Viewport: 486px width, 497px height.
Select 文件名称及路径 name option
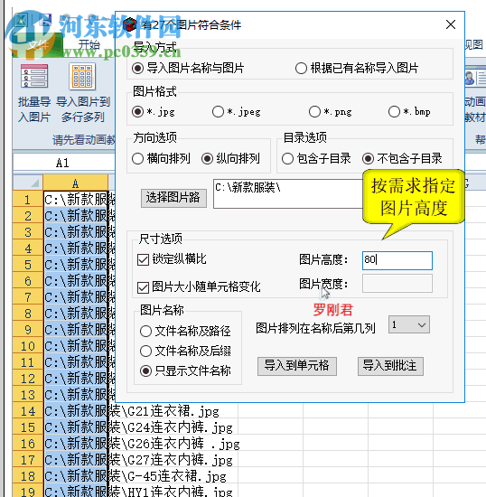185,332
